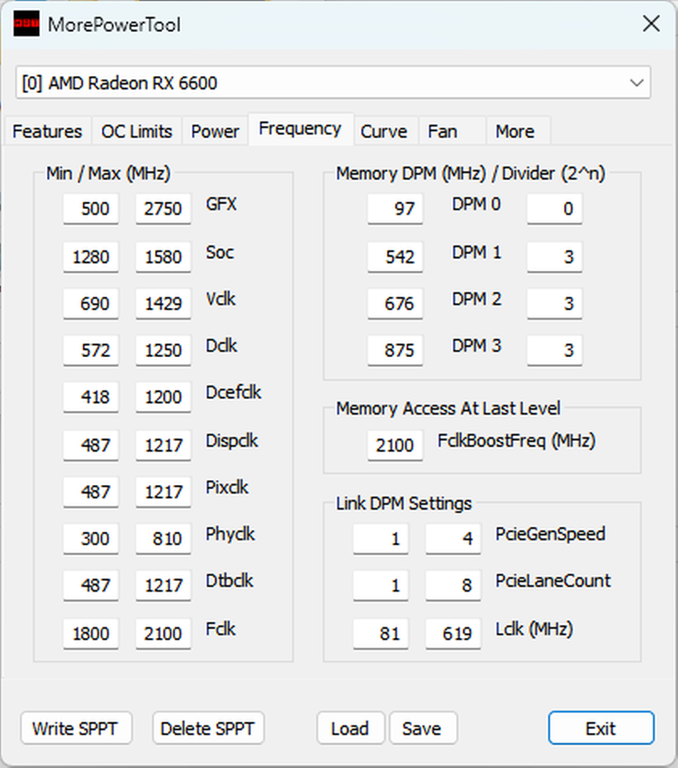
Task: Click the Dclk minimum field 572
Action: tap(90, 350)
